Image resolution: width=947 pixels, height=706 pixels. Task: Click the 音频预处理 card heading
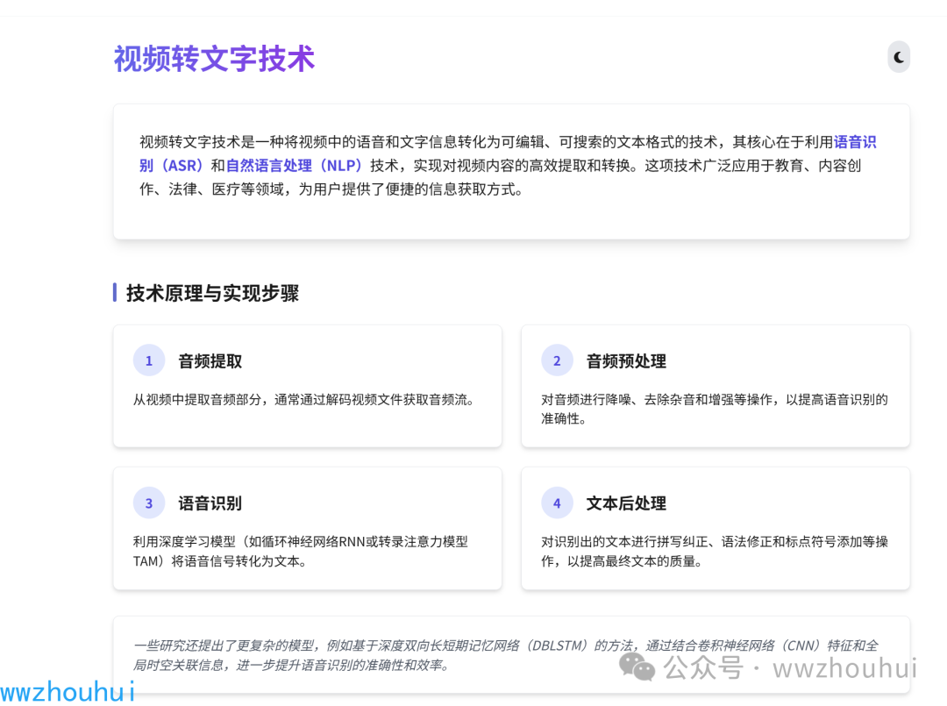tap(626, 361)
